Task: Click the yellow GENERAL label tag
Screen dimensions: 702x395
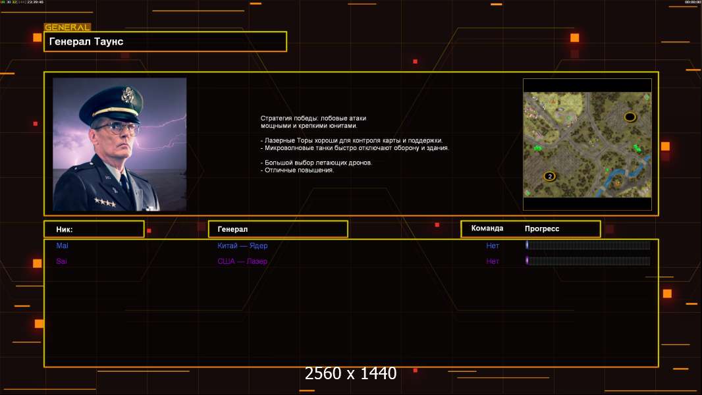Action: point(67,28)
